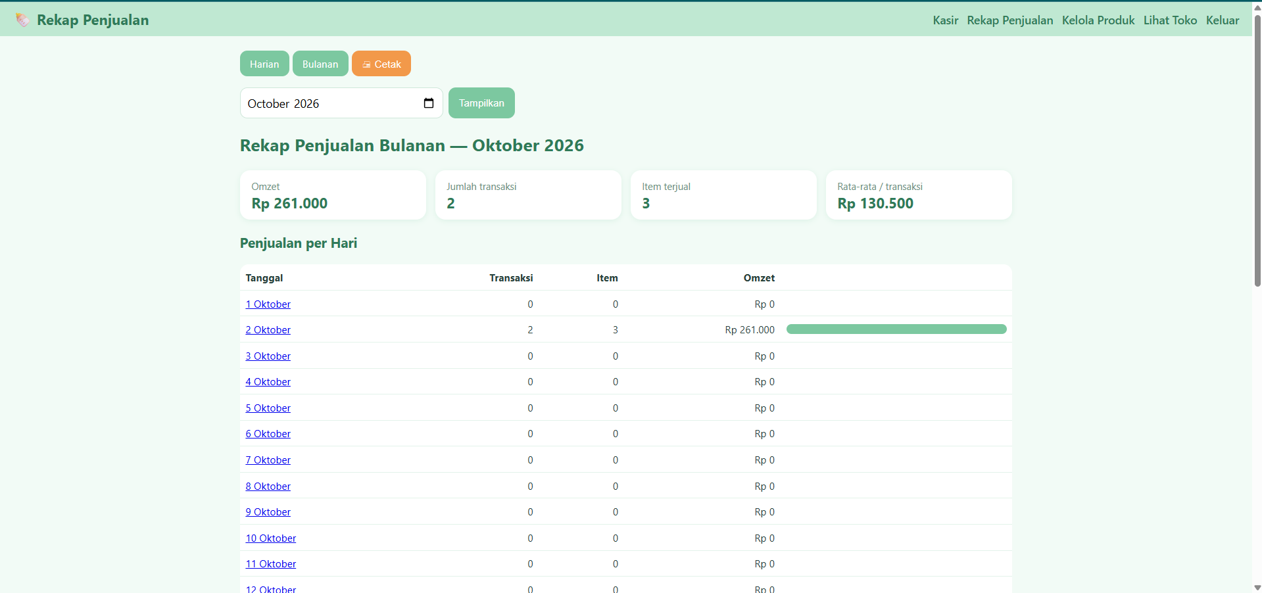This screenshot has width=1262, height=593.
Task: Click the shop logo icon beside Rekap Penjualan
Action: (x=22, y=20)
